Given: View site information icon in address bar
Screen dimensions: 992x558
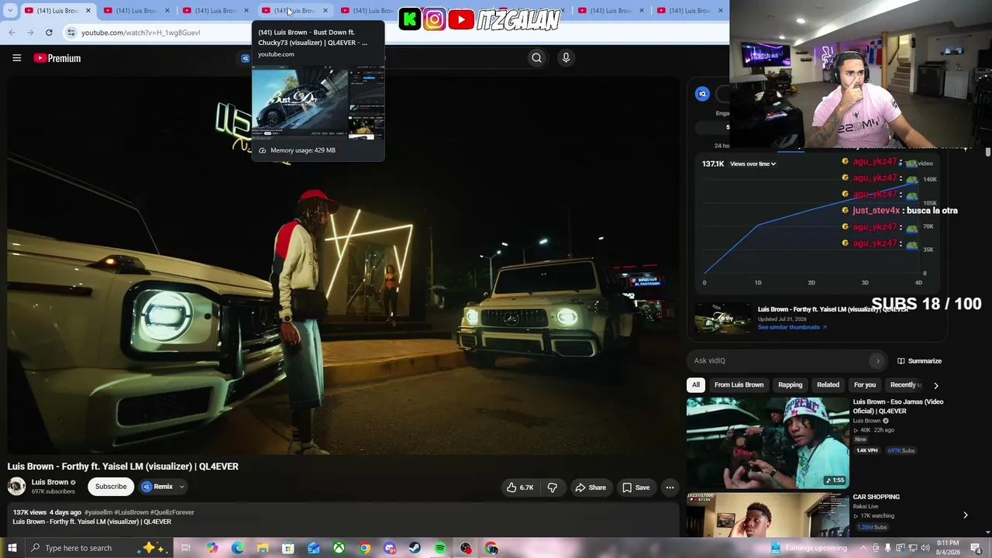Looking at the screenshot, I should 71,33.
